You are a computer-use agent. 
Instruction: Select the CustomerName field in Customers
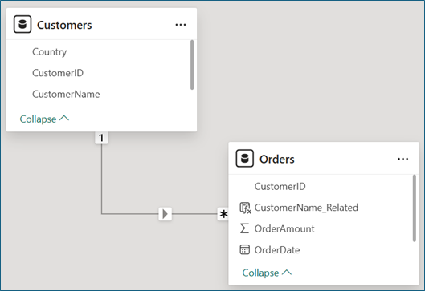[66, 94]
